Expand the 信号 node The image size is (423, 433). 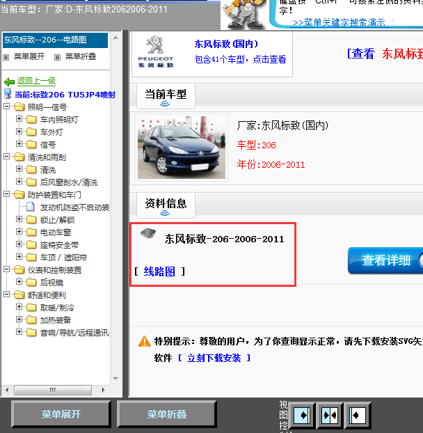[19, 144]
